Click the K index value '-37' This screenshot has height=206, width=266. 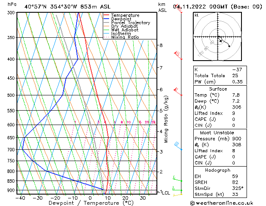click(237, 70)
